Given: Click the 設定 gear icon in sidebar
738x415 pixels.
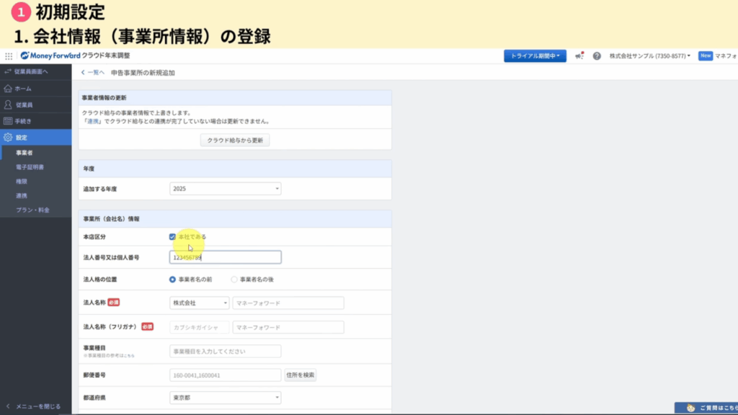Looking at the screenshot, I should click(9, 137).
